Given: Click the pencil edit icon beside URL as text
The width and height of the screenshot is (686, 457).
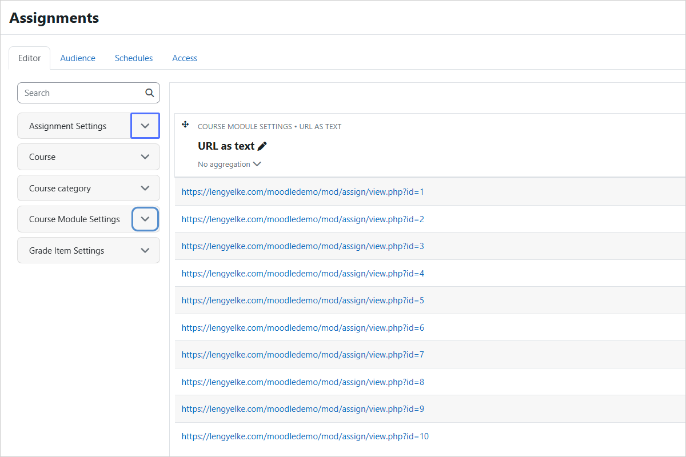Looking at the screenshot, I should click(262, 146).
